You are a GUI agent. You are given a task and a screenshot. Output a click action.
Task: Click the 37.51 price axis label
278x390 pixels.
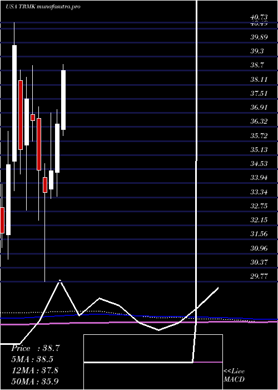click(259, 94)
